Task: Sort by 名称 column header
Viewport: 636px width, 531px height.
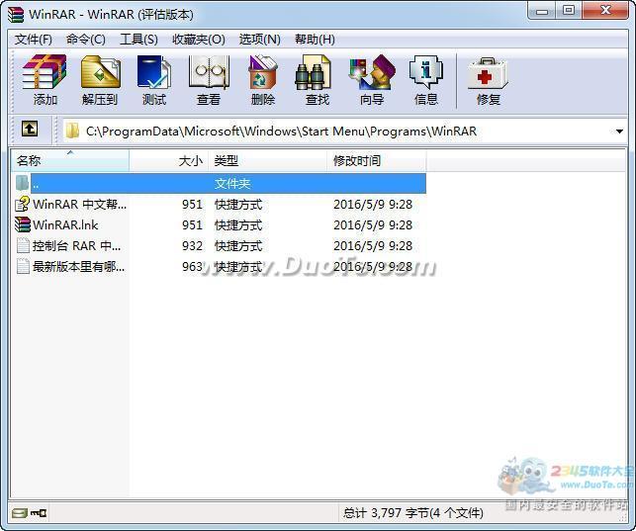Action: [x=70, y=160]
